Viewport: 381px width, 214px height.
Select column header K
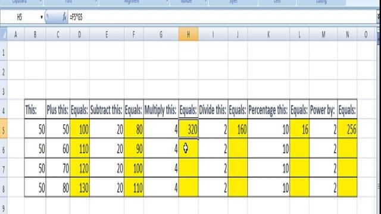[x=268, y=34]
